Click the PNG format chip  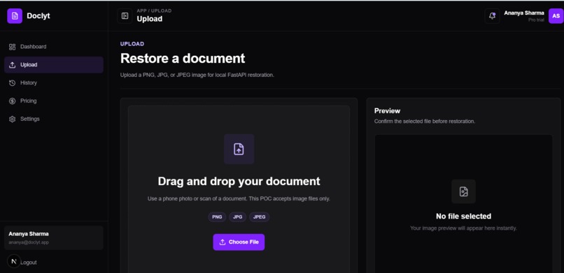click(217, 217)
